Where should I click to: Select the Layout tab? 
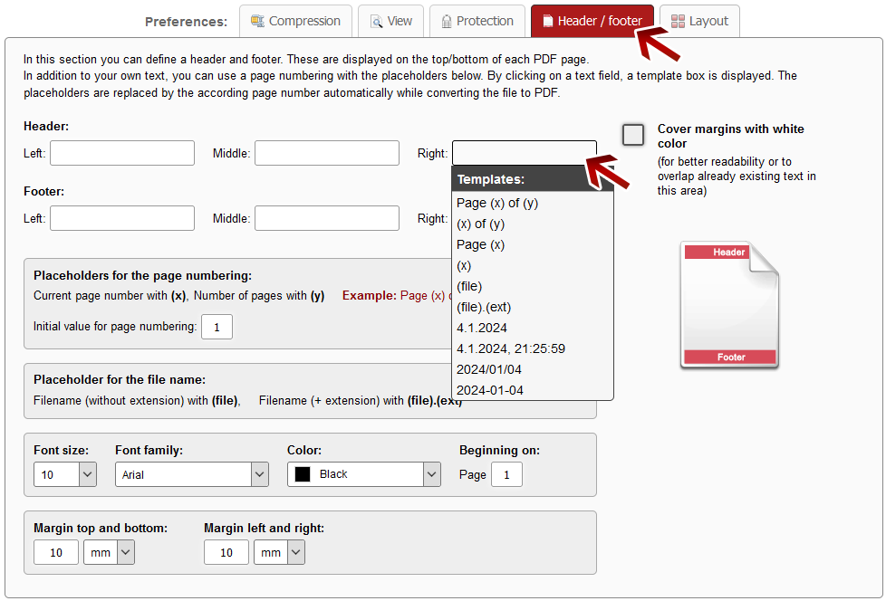pos(699,21)
